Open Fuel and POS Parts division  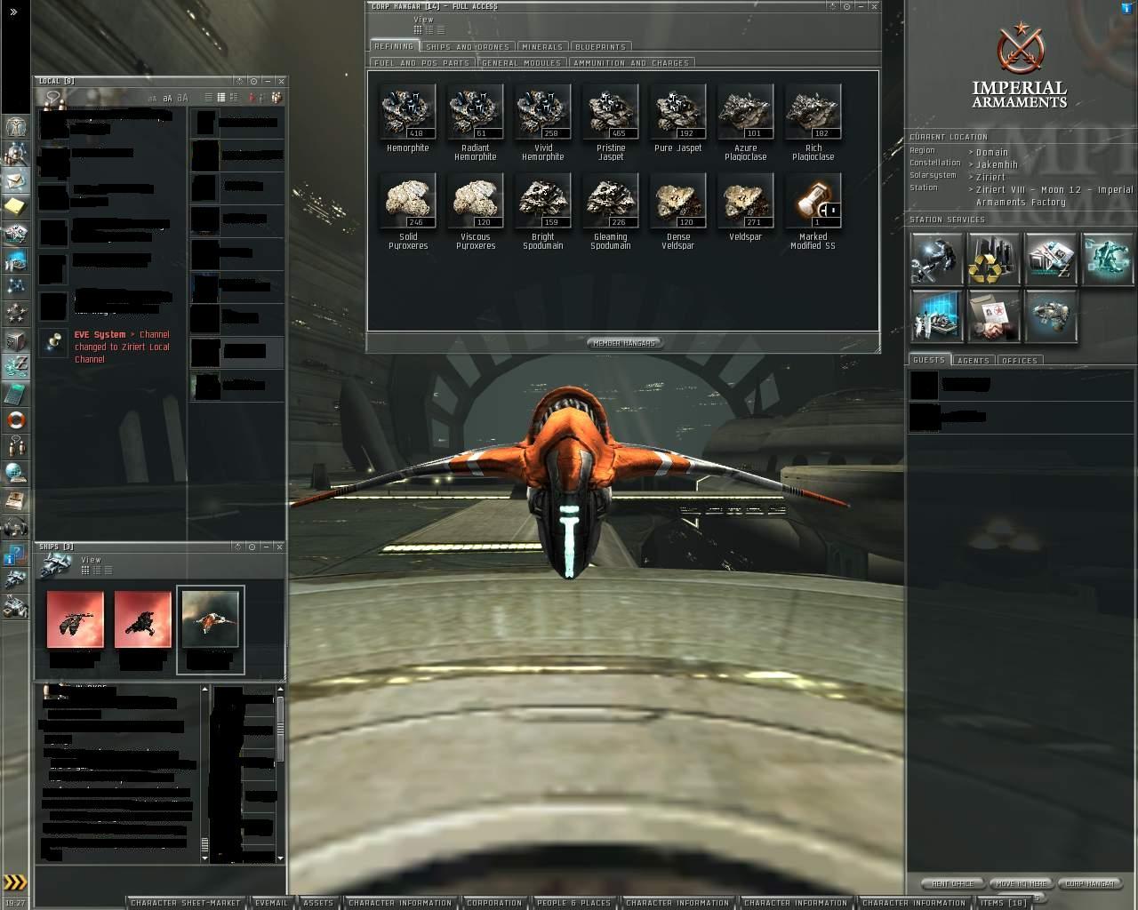pos(421,63)
